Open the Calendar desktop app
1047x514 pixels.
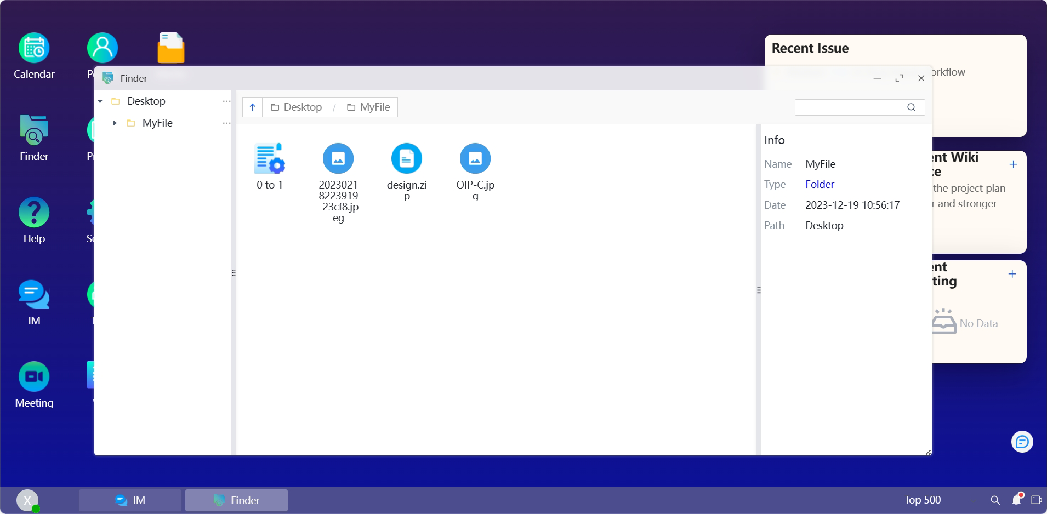click(x=34, y=48)
